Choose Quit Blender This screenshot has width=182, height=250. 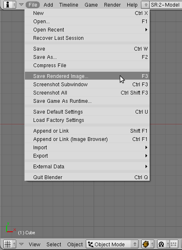coord(87,177)
